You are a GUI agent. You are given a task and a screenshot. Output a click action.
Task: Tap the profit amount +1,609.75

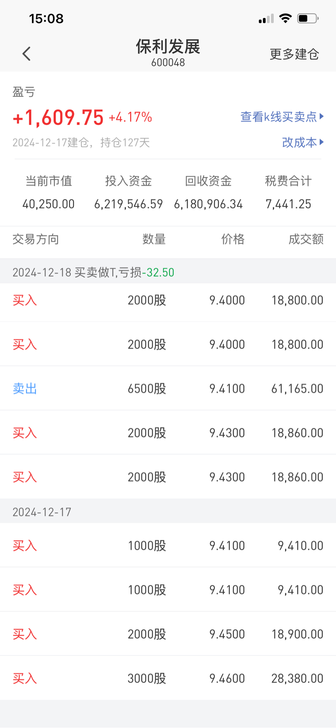tap(58, 117)
